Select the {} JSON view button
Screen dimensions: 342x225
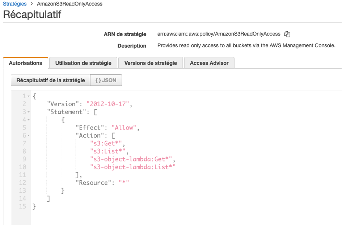coord(106,80)
